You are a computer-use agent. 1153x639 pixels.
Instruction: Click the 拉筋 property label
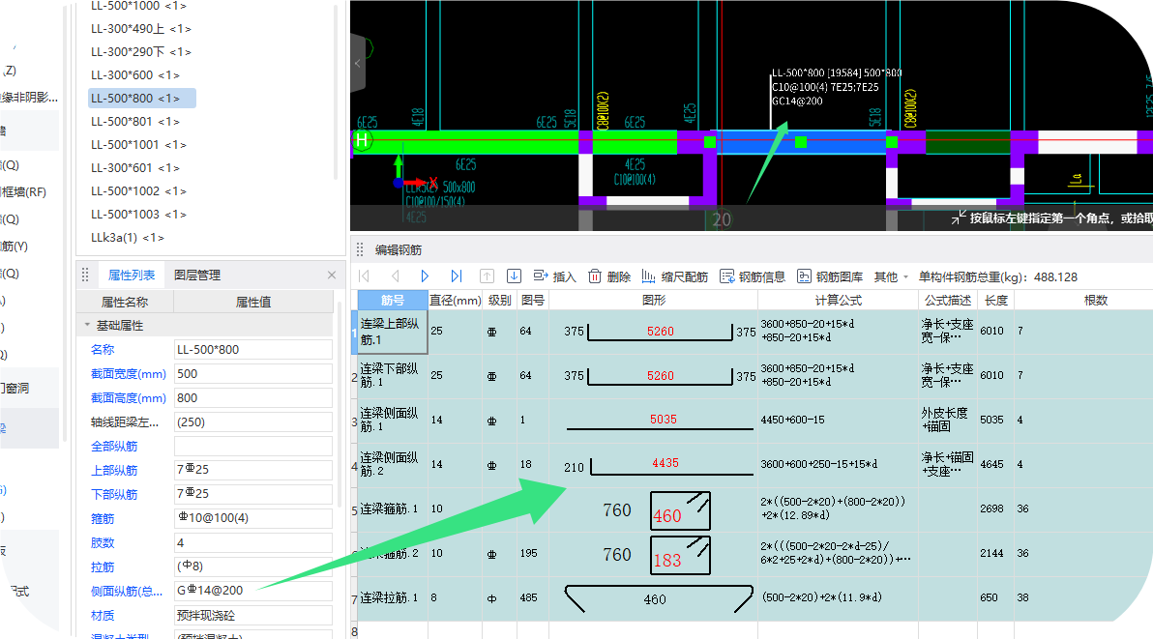[x=103, y=567]
